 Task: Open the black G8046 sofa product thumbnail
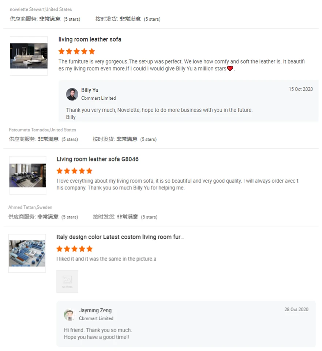point(27,175)
